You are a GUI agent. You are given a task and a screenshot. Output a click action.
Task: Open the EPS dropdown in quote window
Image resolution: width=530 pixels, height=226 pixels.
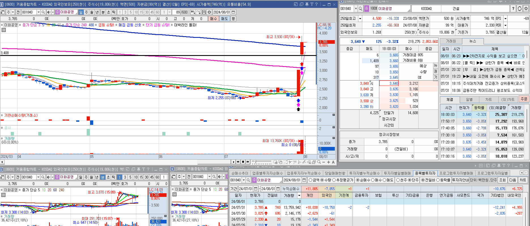pos(505,18)
